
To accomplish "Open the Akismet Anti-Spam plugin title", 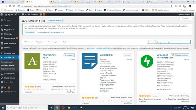I will (x=50, y=56).
